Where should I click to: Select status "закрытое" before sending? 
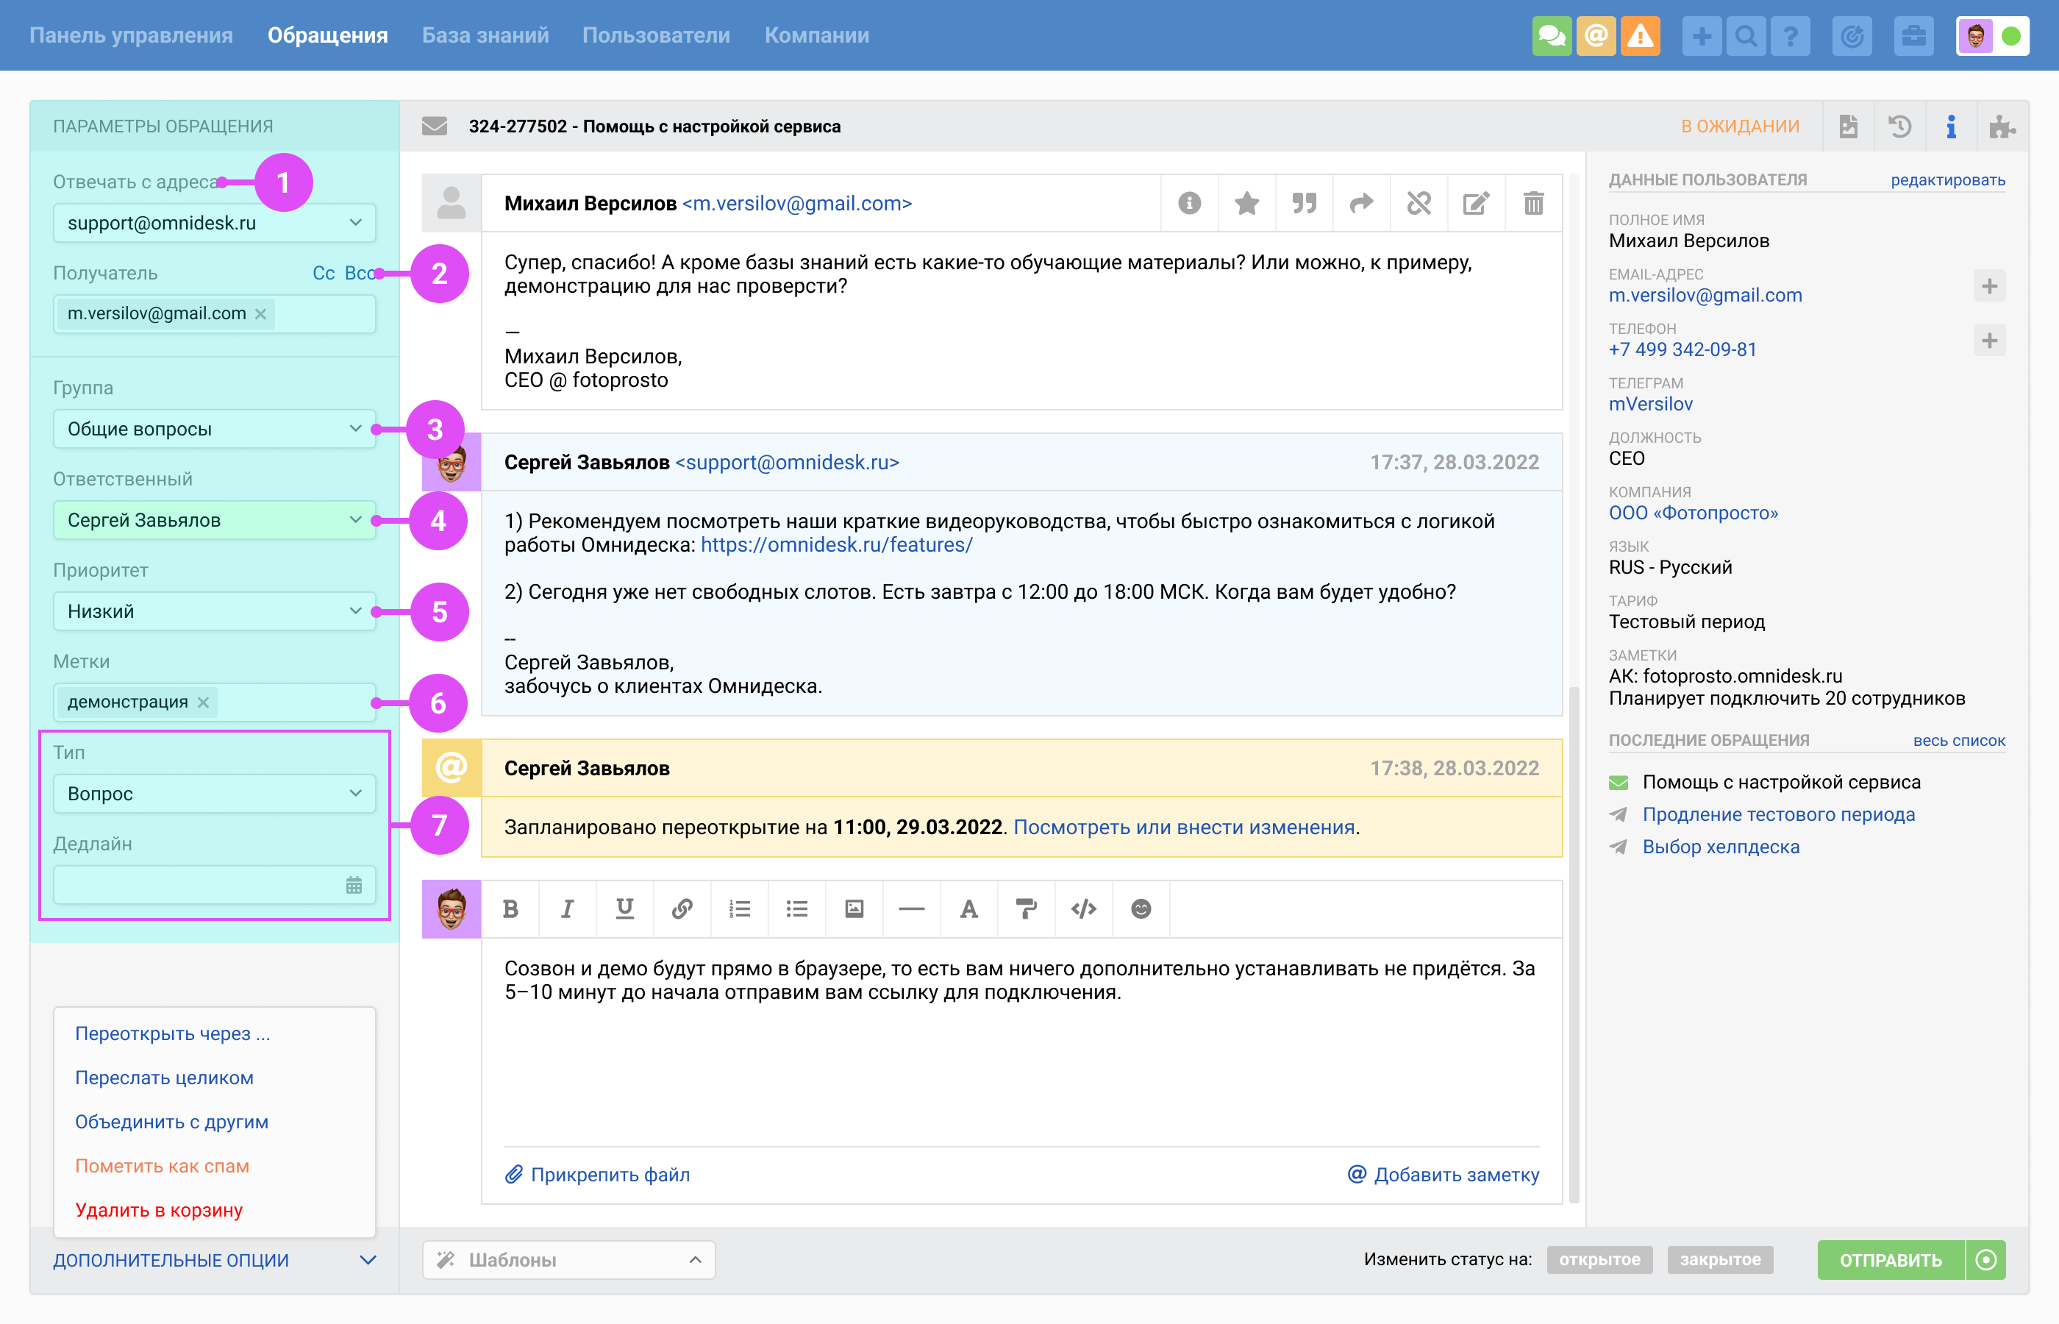click(1719, 1259)
